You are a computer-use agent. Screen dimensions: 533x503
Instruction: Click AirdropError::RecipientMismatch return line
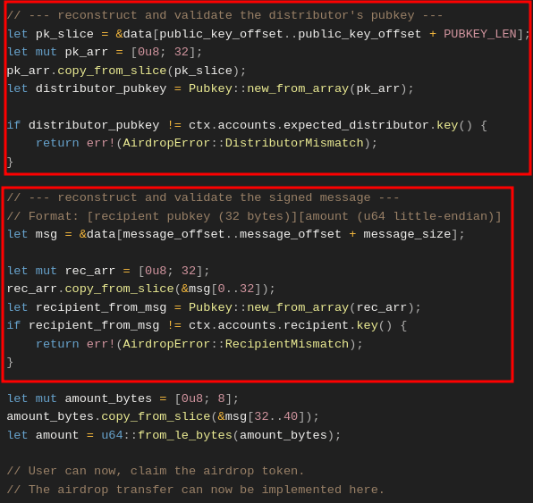point(199,344)
